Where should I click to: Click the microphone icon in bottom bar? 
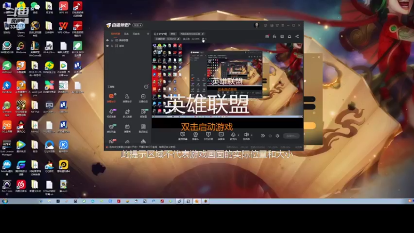[x=233, y=135]
